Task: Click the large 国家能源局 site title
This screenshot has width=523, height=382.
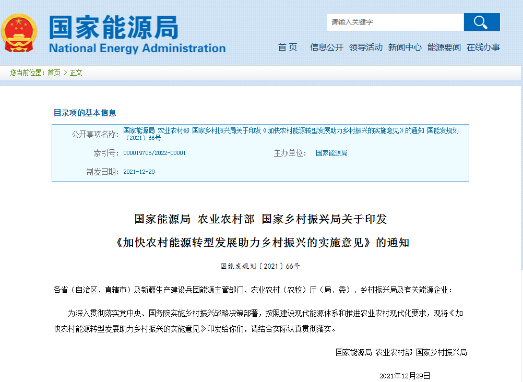Action: coord(114,27)
